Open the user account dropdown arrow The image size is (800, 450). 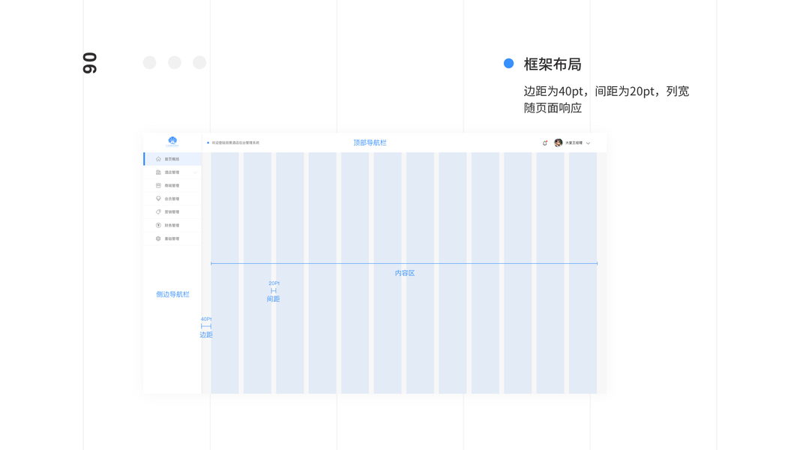(x=589, y=143)
